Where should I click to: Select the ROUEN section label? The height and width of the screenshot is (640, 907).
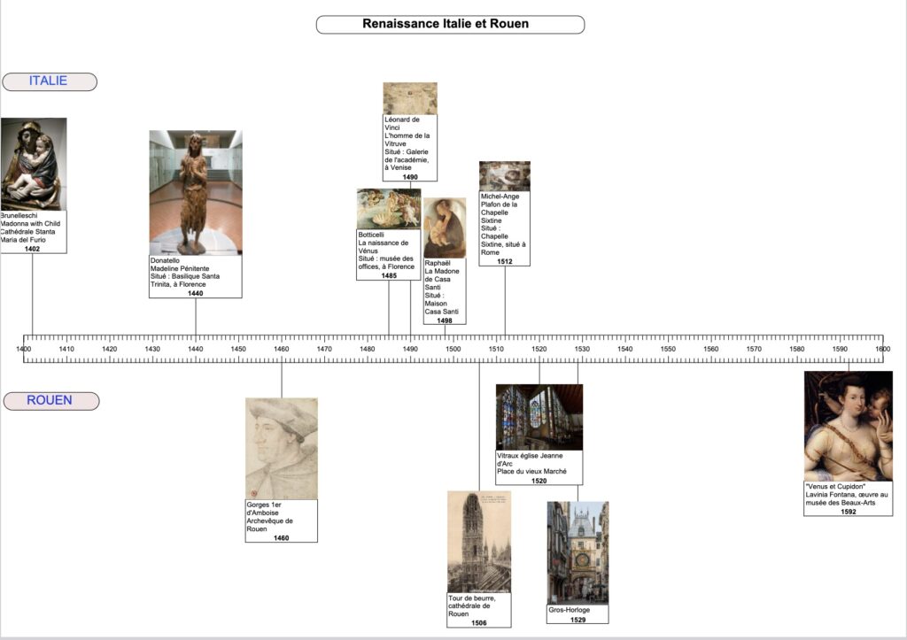point(50,401)
